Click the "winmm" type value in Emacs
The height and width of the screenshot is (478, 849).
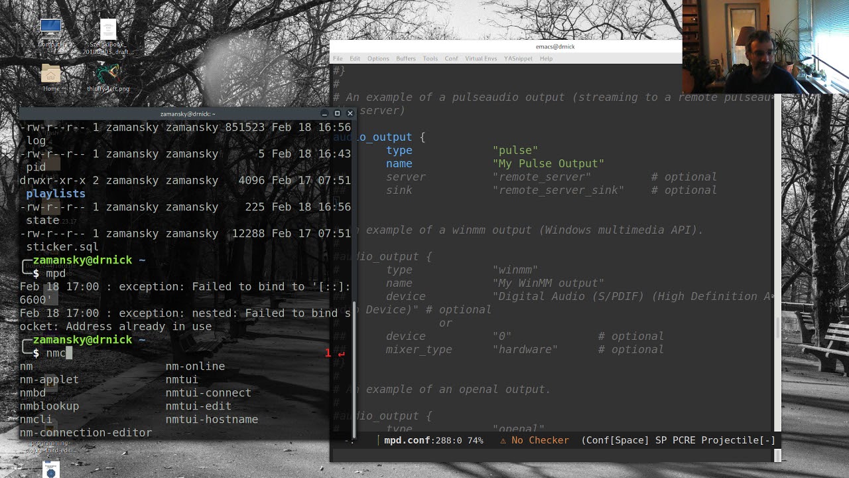coord(515,270)
